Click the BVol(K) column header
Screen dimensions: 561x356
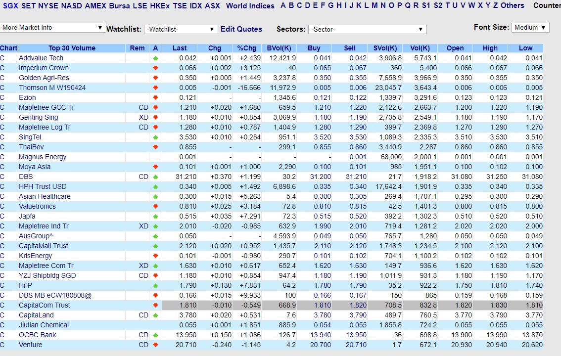(x=279, y=48)
